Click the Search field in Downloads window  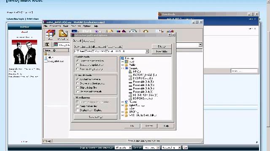pyautogui.click(x=244, y=71)
